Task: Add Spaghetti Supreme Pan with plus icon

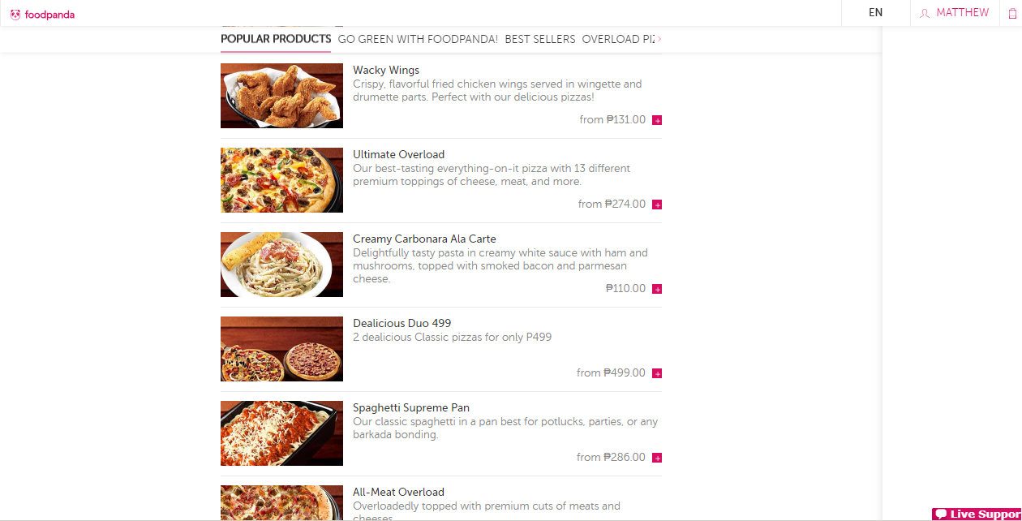Action: pyautogui.click(x=657, y=458)
